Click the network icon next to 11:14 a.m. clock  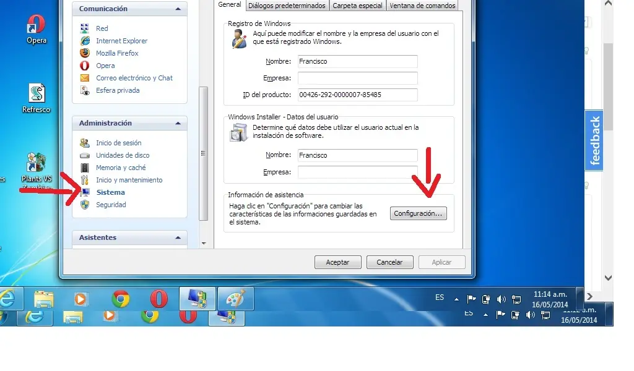(516, 299)
